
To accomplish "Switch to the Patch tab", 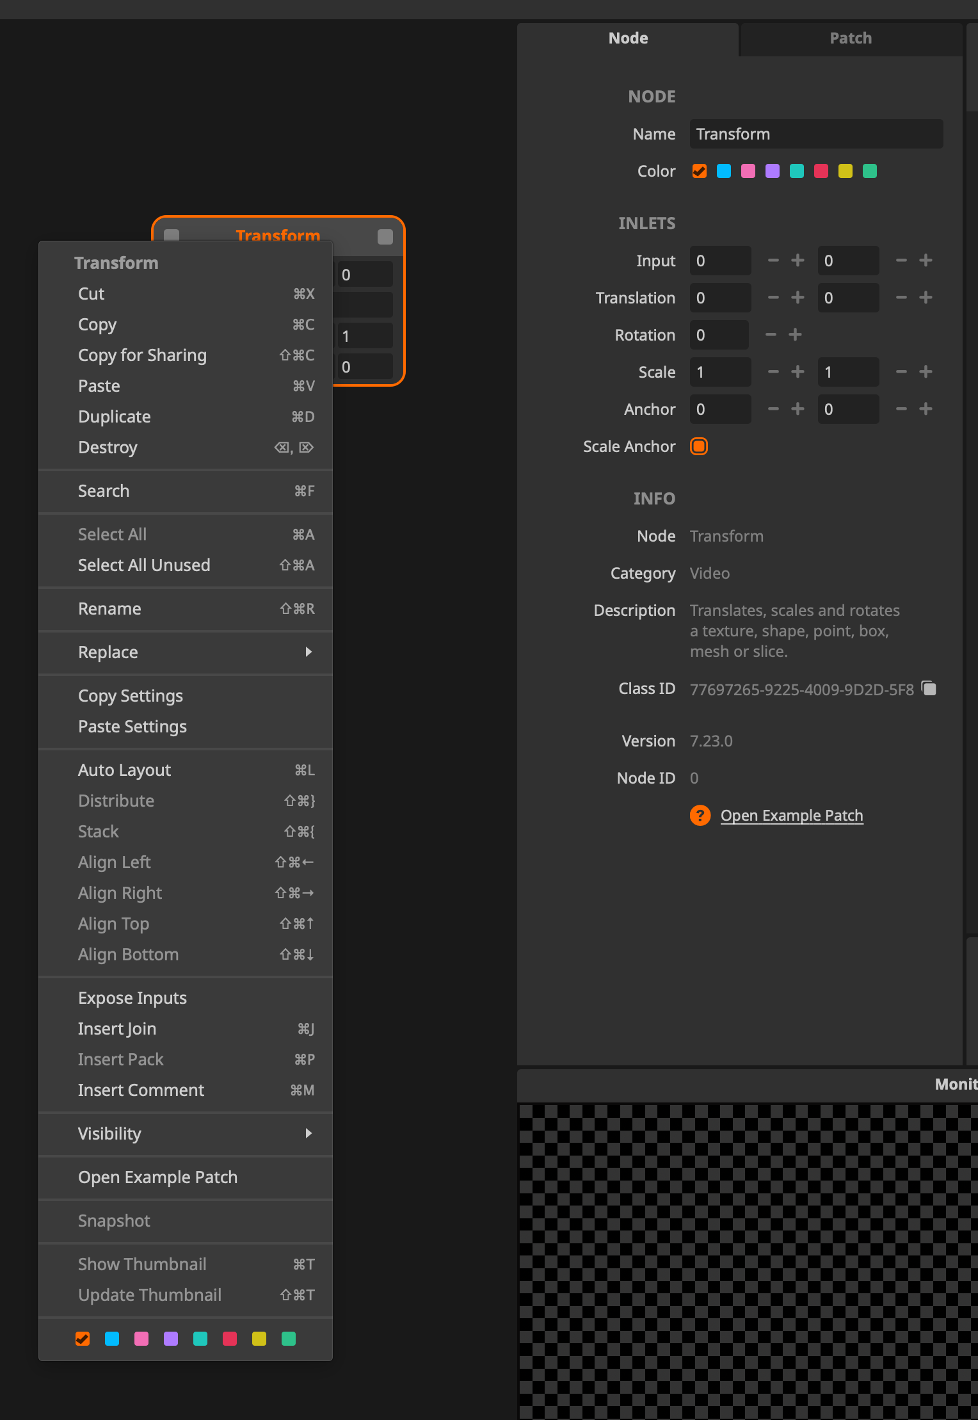I will coord(850,38).
